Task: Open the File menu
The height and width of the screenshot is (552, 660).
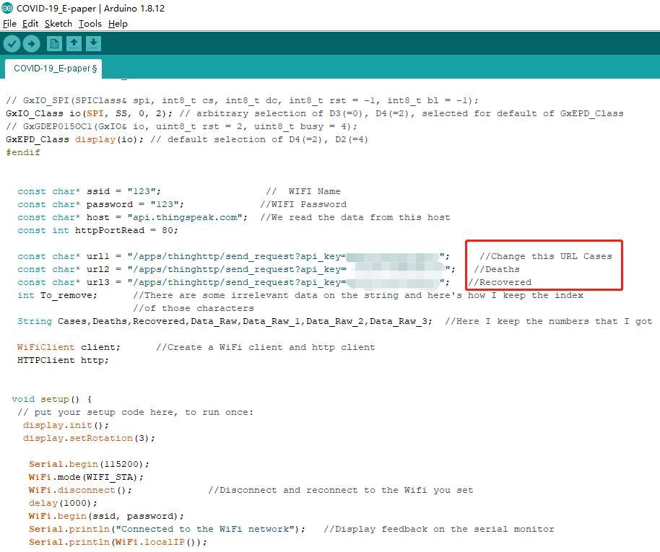Action: (x=9, y=24)
